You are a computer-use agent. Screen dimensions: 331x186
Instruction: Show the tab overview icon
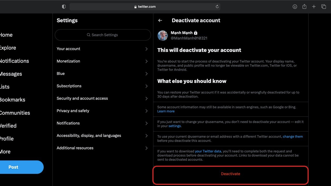click(324, 7)
